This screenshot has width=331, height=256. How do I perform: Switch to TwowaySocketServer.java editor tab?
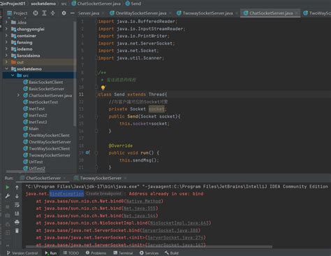click(205, 13)
